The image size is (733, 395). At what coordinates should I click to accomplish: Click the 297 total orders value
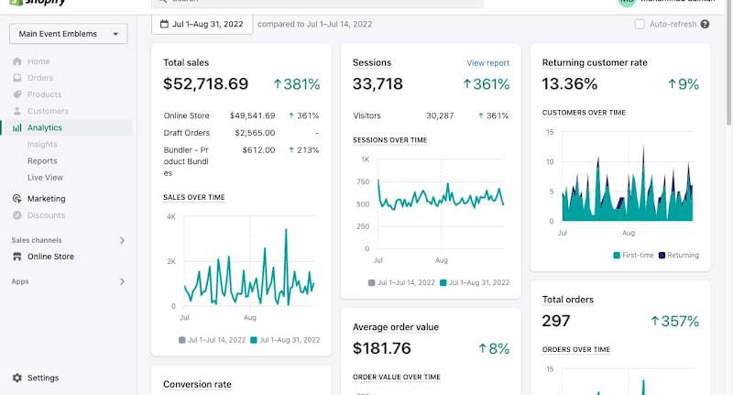pos(556,321)
